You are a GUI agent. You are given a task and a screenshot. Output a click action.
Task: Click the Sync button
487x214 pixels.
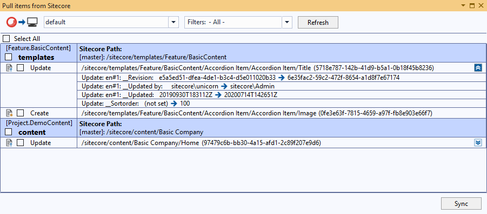click(x=461, y=203)
